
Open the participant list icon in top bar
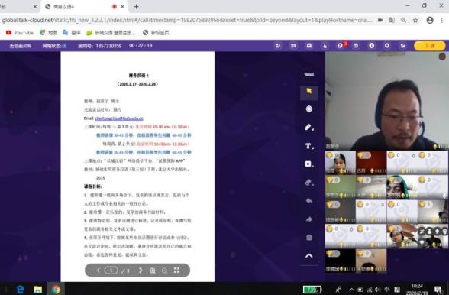pyautogui.click(x=277, y=46)
